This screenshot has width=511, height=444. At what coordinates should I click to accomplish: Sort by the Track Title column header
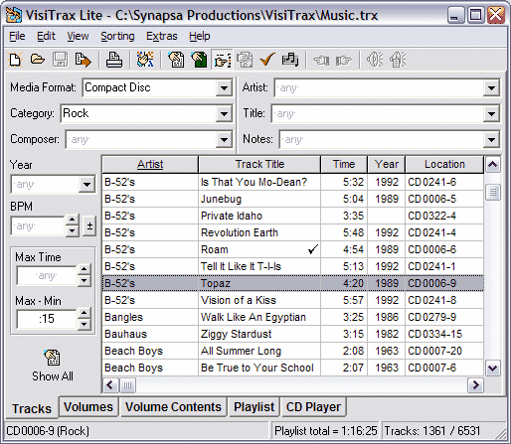(x=259, y=165)
